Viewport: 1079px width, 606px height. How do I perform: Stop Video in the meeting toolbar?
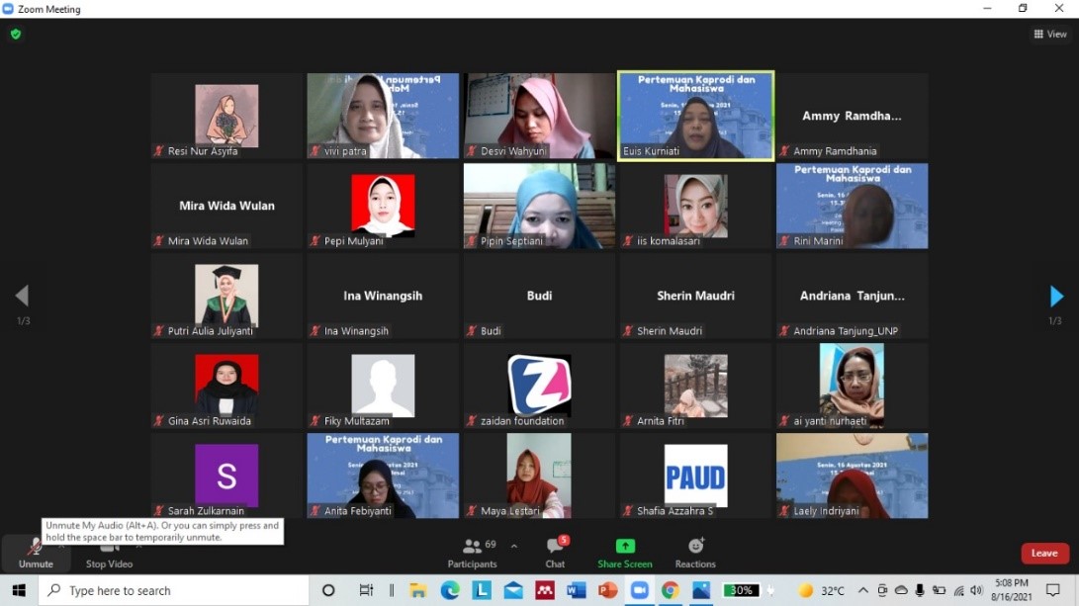pyautogui.click(x=109, y=555)
